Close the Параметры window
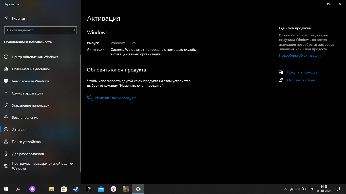The height and width of the screenshot is (194, 346). pyautogui.click(x=340, y=4)
